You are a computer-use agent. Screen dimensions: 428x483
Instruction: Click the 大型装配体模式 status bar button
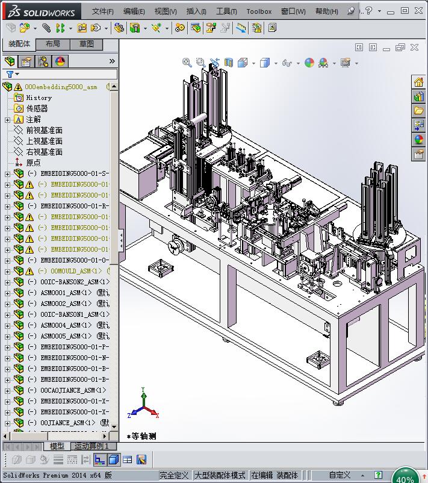[x=220, y=475]
